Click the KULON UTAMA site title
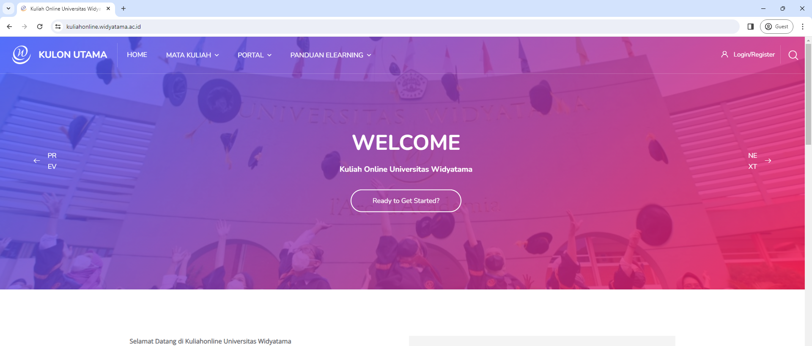The image size is (812, 346). pos(73,55)
